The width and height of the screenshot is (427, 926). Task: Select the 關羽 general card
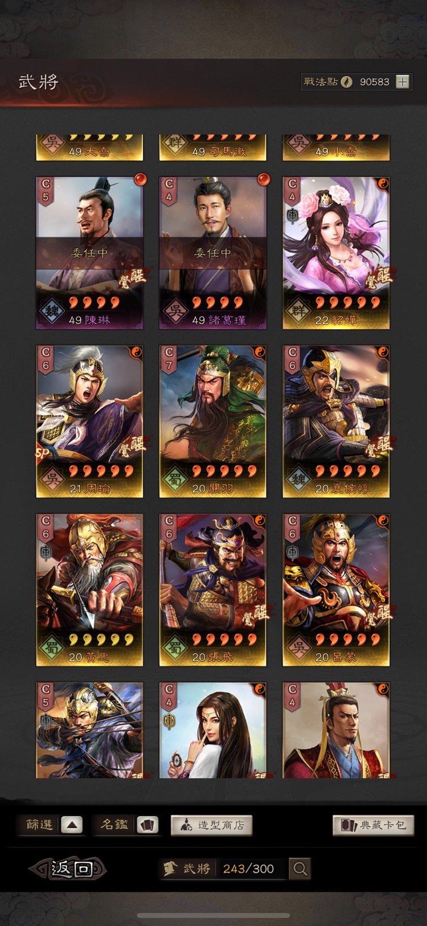click(212, 421)
